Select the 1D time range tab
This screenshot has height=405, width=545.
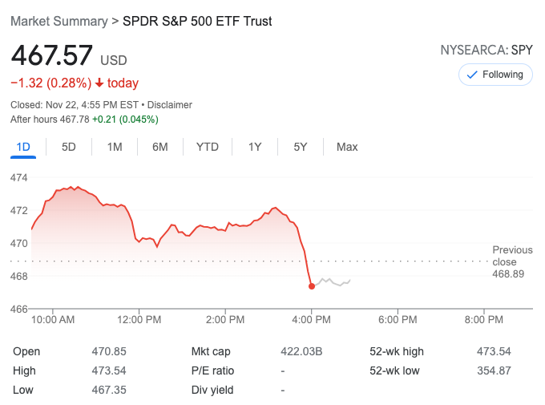click(23, 147)
